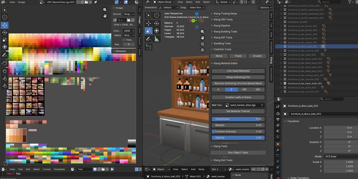Expand furniture_d_bar_back_shelf_001 in the outliner
Image resolution: width=358 pixels, height=179 pixels.
(281, 84)
